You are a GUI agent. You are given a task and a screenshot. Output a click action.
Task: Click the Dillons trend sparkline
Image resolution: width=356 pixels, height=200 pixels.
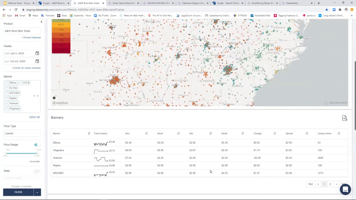(101, 144)
